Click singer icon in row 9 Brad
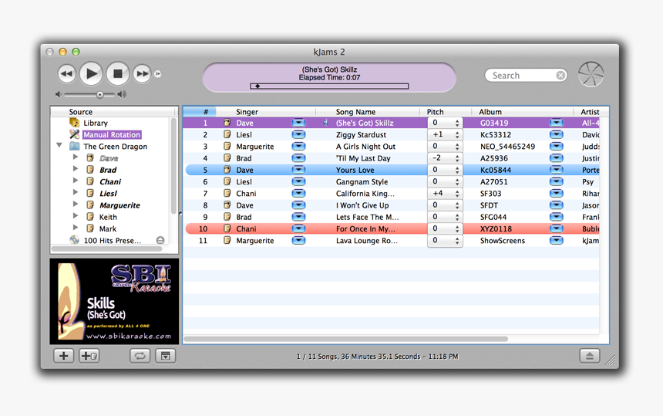This screenshot has width=663, height=416. 227,217
